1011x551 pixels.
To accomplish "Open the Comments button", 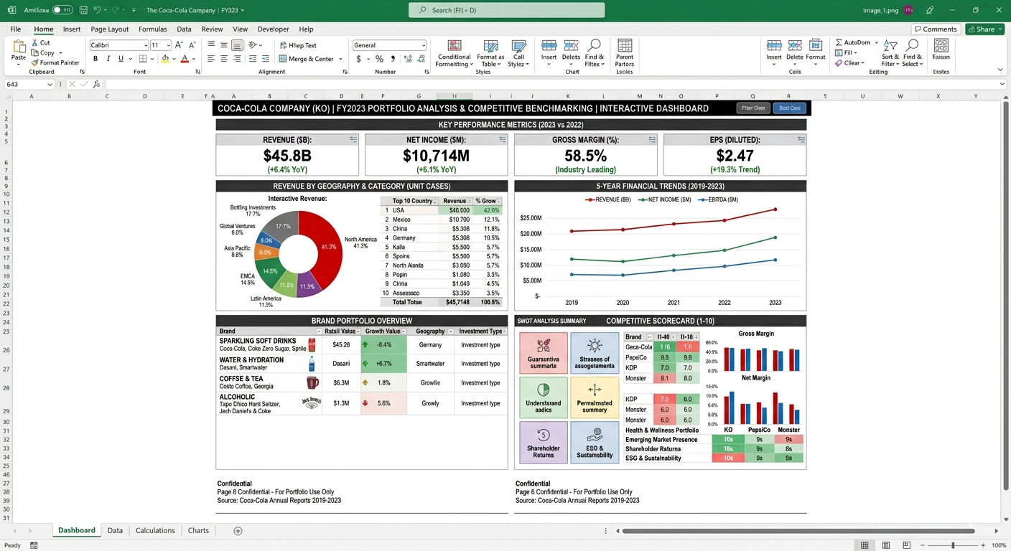I will coord(936,29).
